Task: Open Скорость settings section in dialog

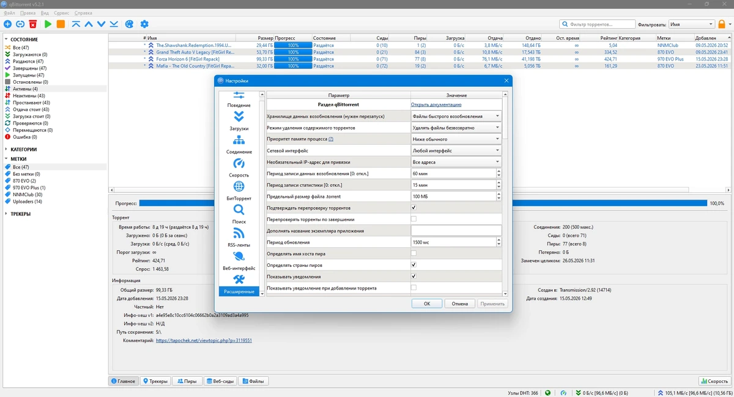Action: click(239, 168)
